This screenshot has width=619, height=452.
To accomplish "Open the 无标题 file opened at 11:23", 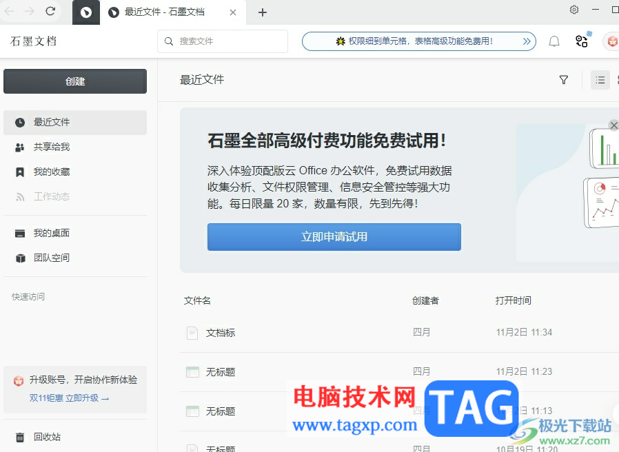I will pyautogui.click(x=221, y=372).
